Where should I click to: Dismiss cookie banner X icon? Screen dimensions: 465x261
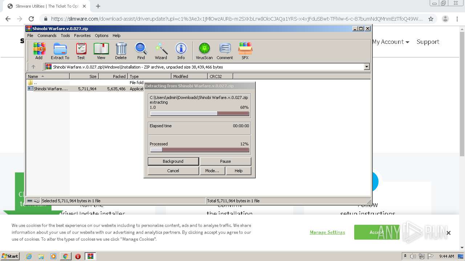449,233
